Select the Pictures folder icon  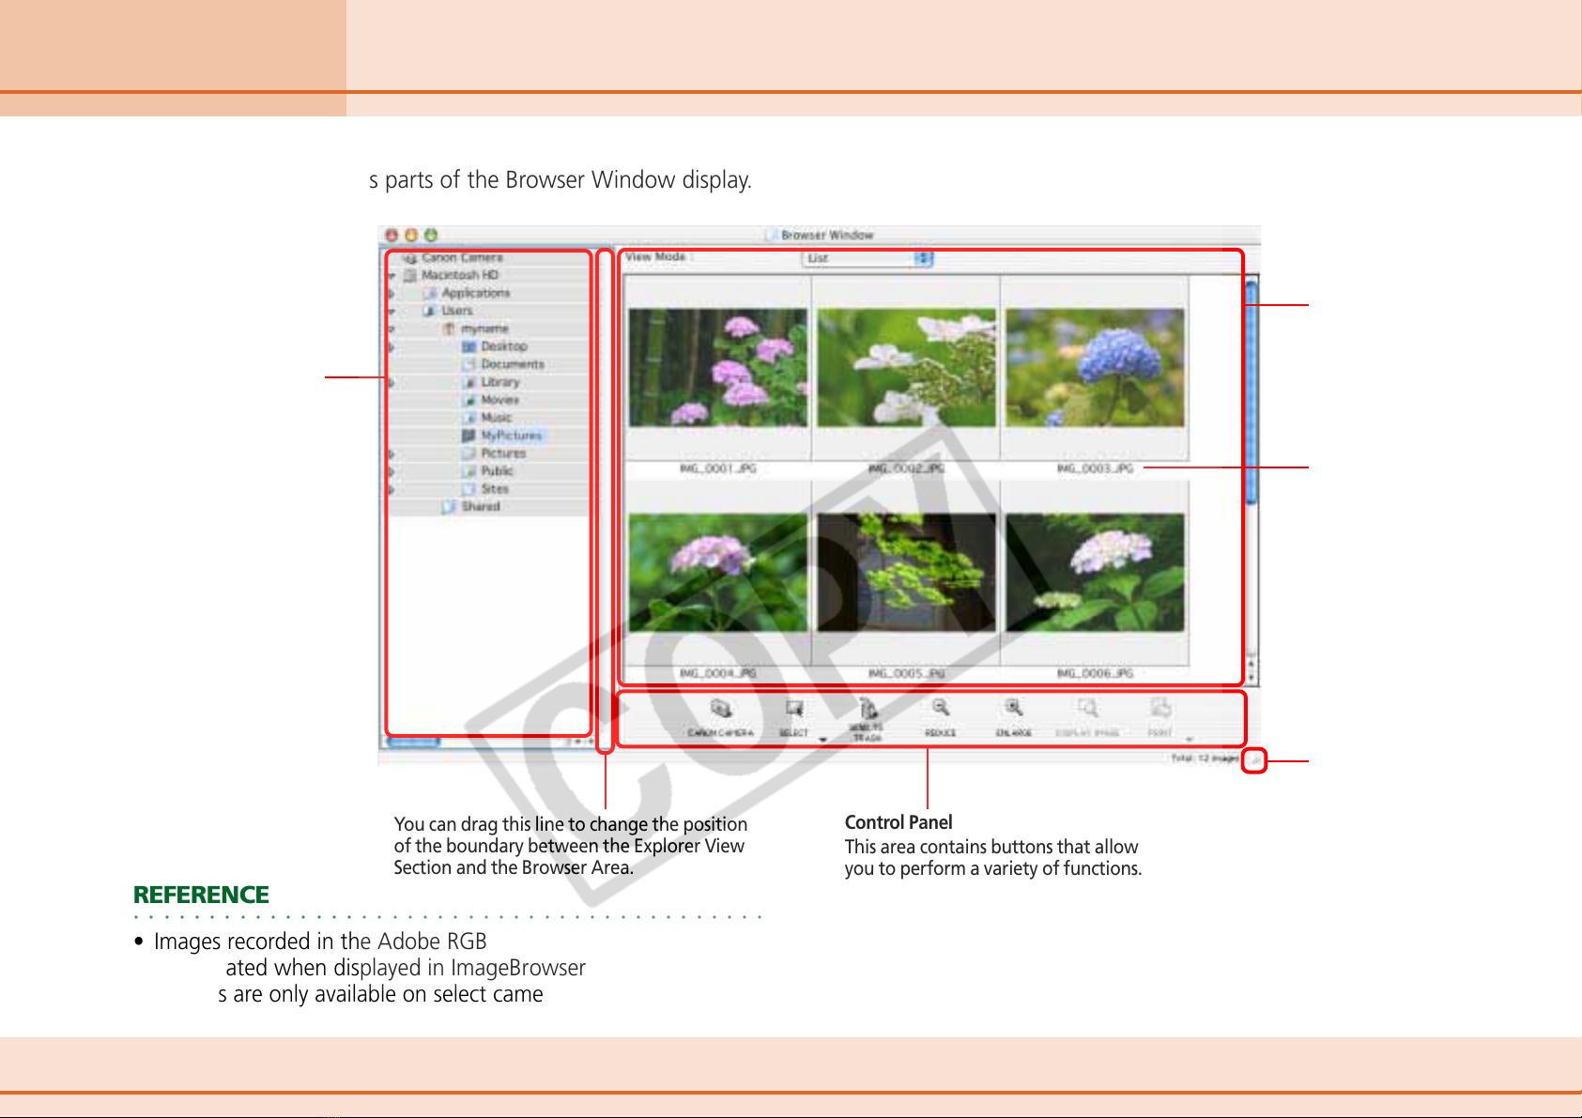469,453
